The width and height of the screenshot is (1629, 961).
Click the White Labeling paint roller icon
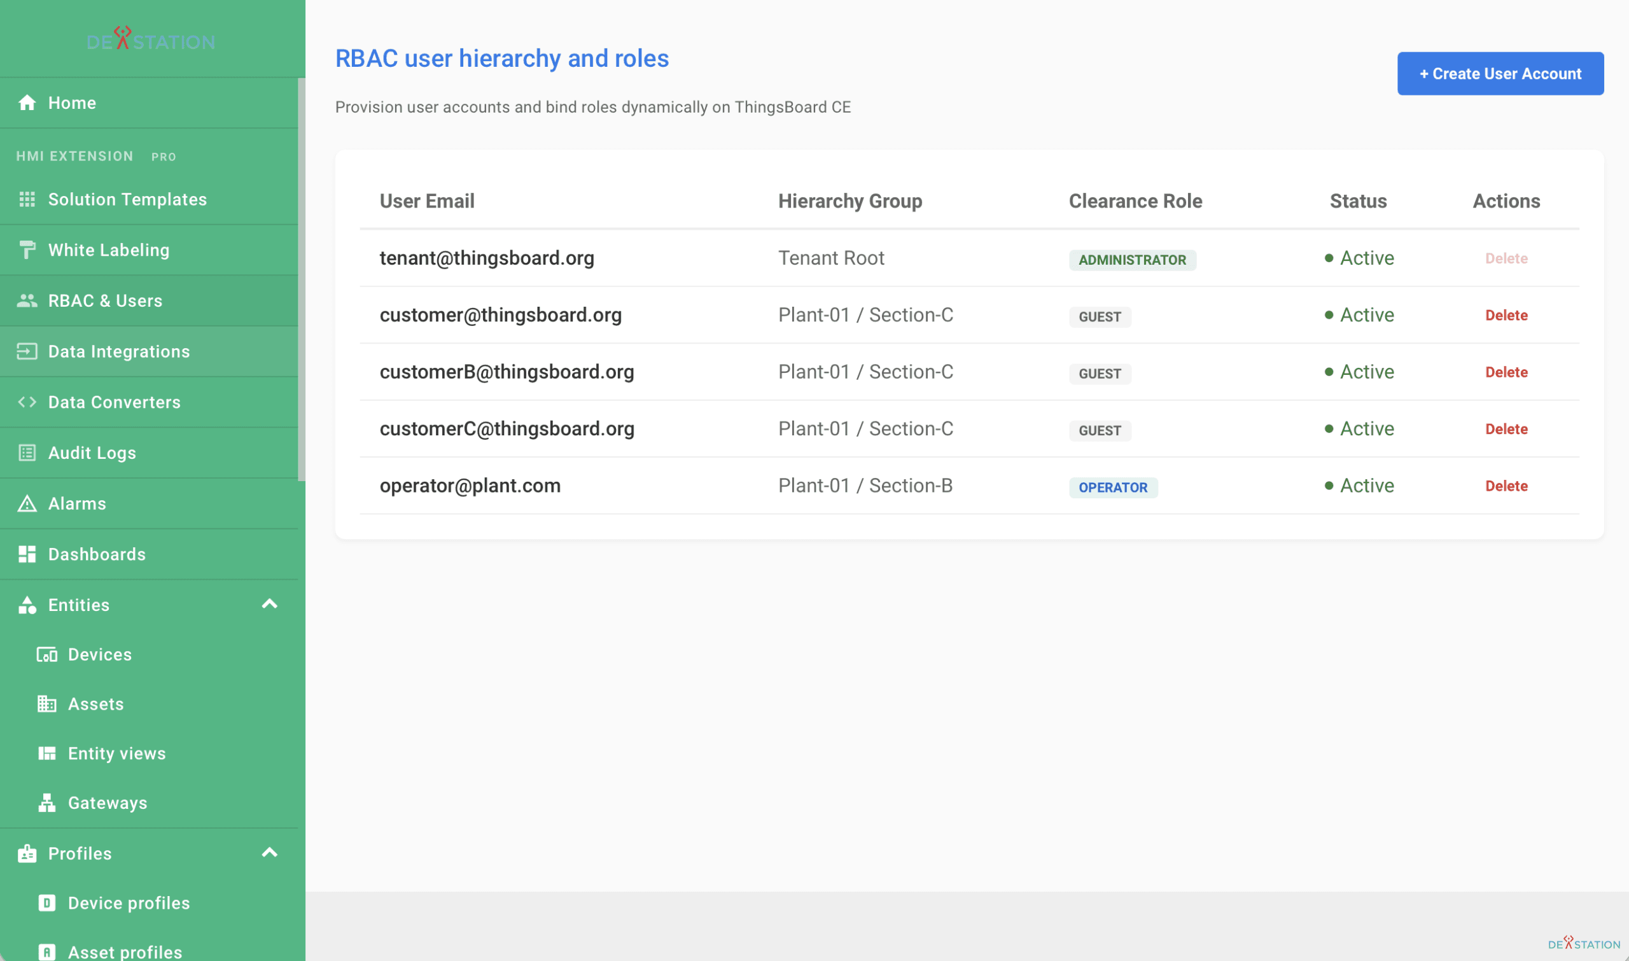tap(27, 250)
